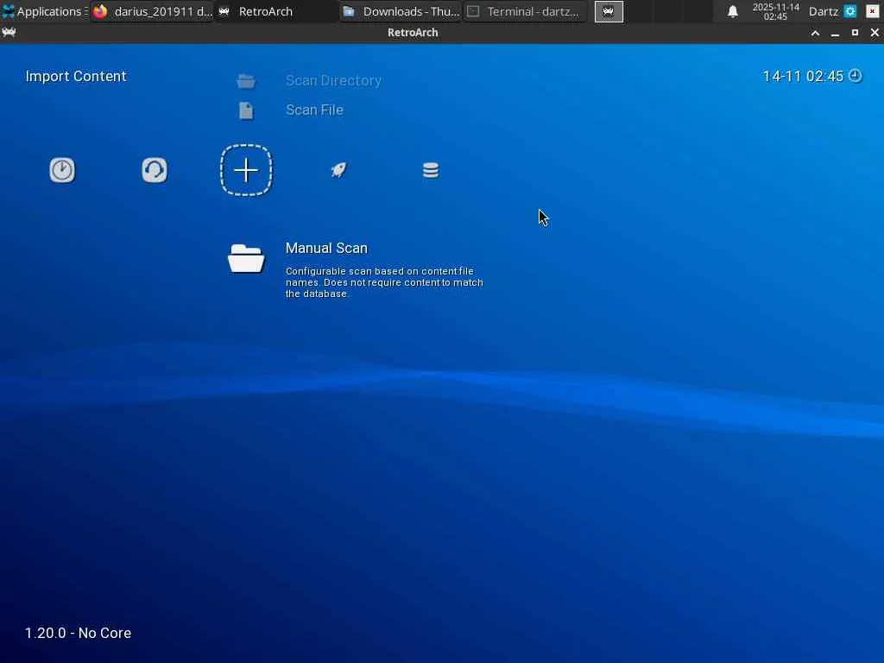
Task: Select the Import Content plus icon
Action: (246, 170)
